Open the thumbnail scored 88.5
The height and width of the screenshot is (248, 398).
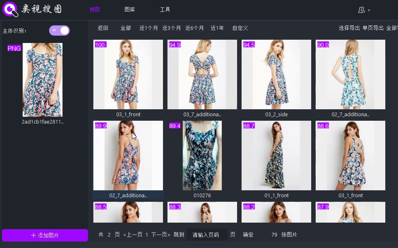pyautogui.click(x=128, y=212)
